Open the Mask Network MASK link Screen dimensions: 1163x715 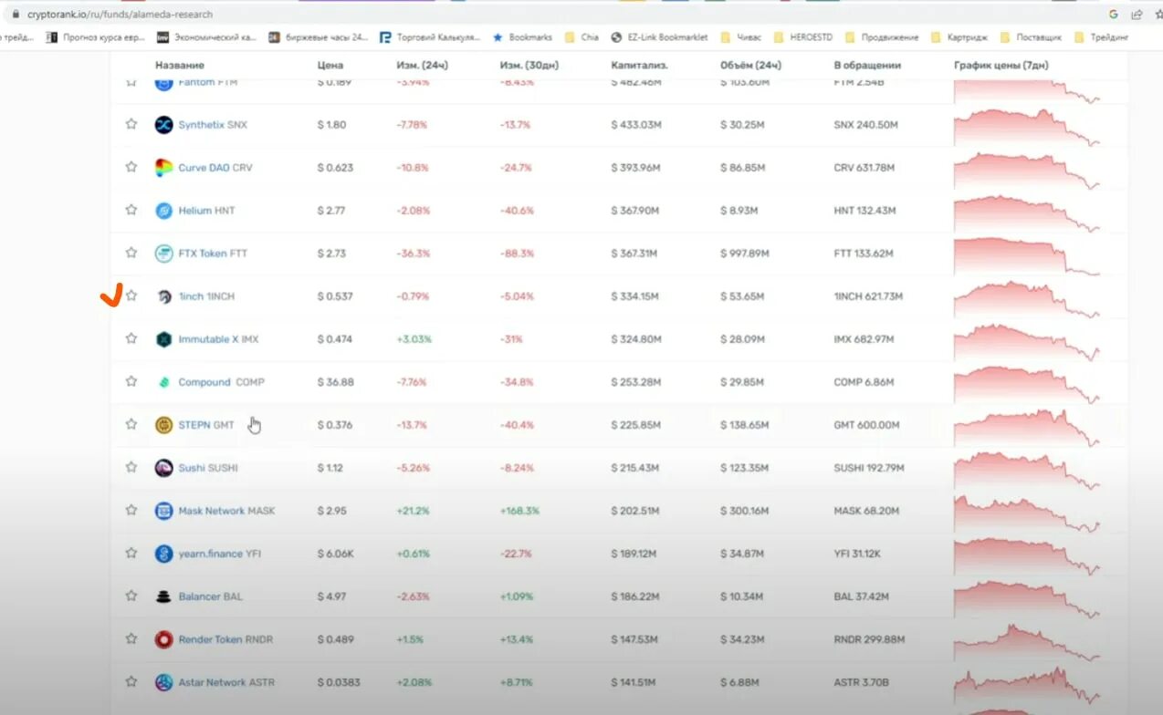(x=226, y=511)
